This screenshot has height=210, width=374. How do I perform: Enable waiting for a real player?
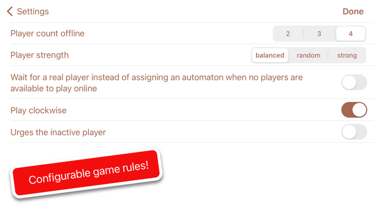click(x=354, y=82)
